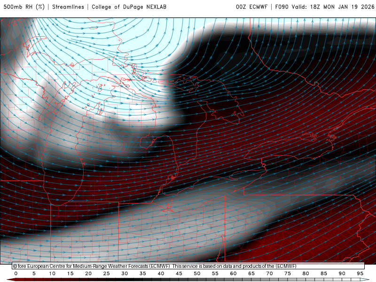Viewport: 376px width, 282px height.
Task: Select the 'Streamlines' label in the header
Action: 68,7
